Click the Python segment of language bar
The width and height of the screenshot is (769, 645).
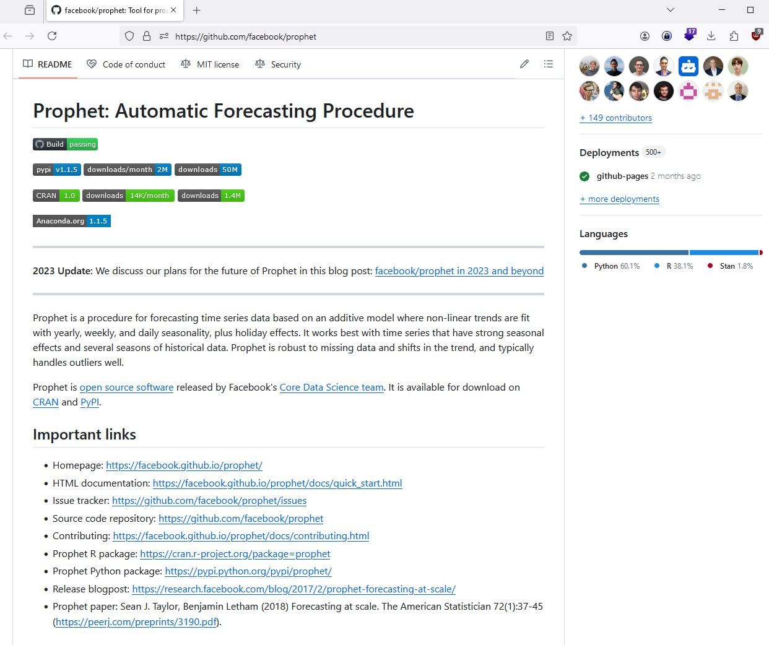tap(634, 253)
